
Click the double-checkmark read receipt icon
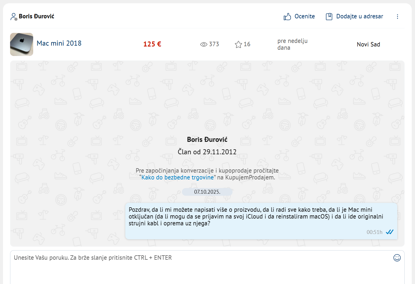[390, 232]
